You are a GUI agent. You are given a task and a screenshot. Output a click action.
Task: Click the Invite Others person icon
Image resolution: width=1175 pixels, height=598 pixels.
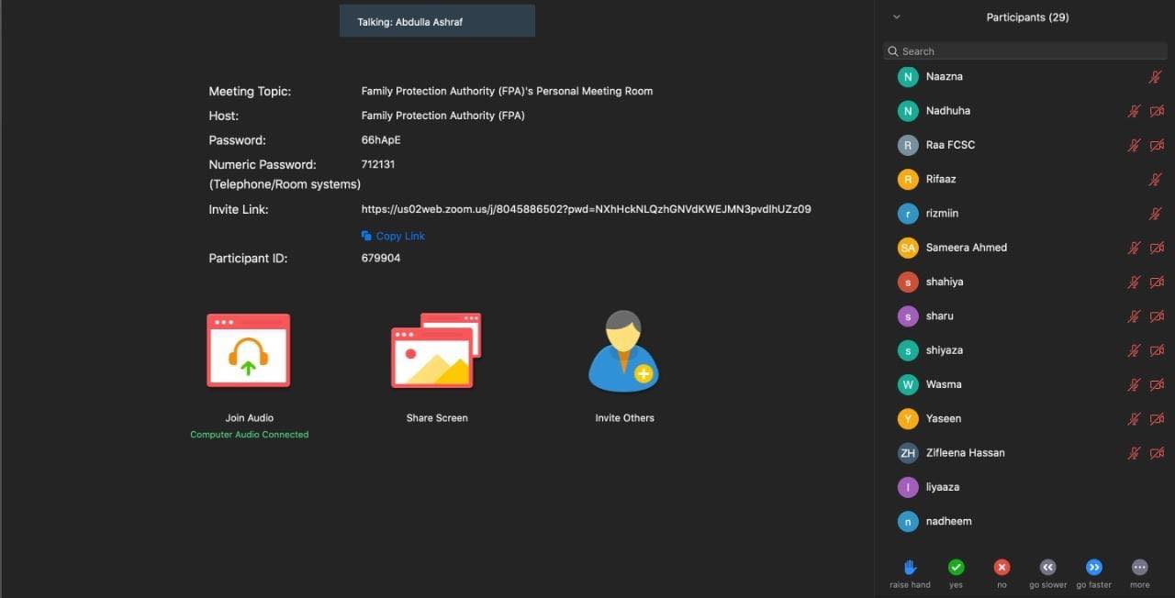tap(623, 352)
